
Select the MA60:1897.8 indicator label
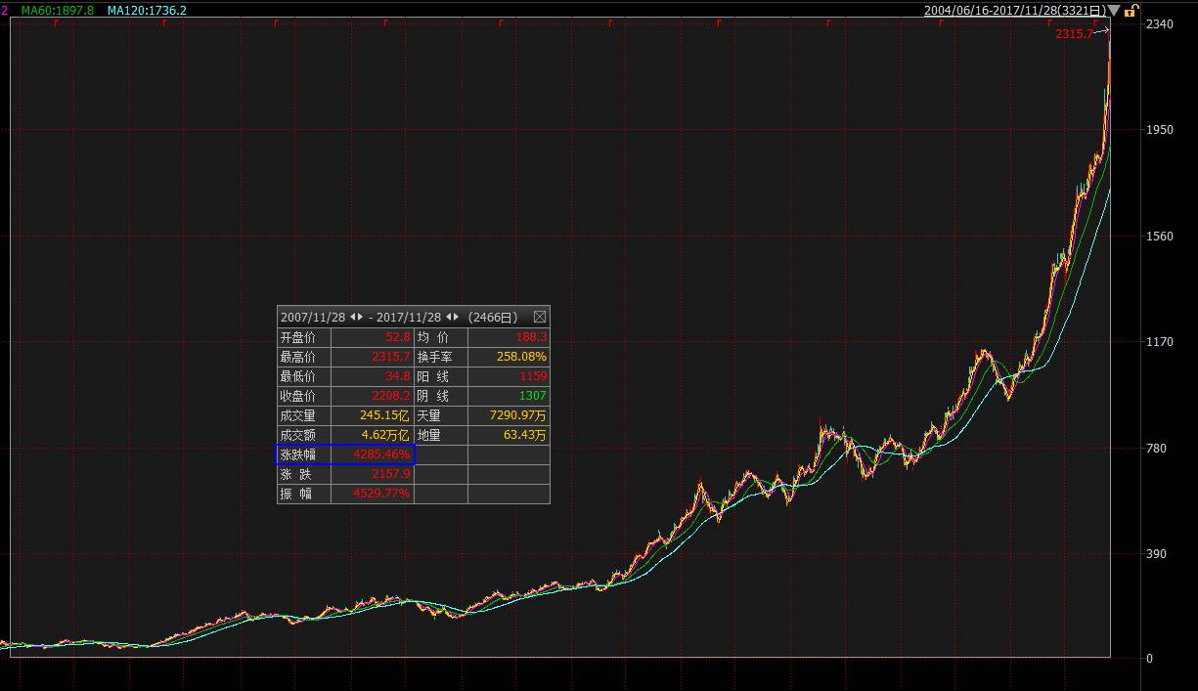tap(58, 10)
